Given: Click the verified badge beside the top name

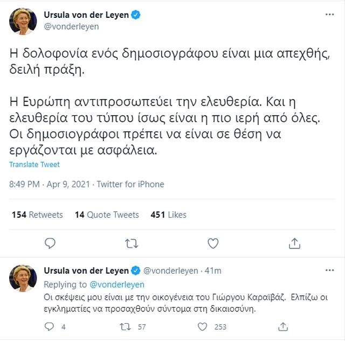Looking at the screenshot, I should point(136,15).
